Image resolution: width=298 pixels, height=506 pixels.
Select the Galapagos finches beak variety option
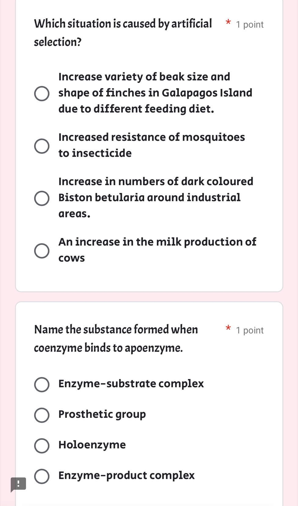pos(42,93)
